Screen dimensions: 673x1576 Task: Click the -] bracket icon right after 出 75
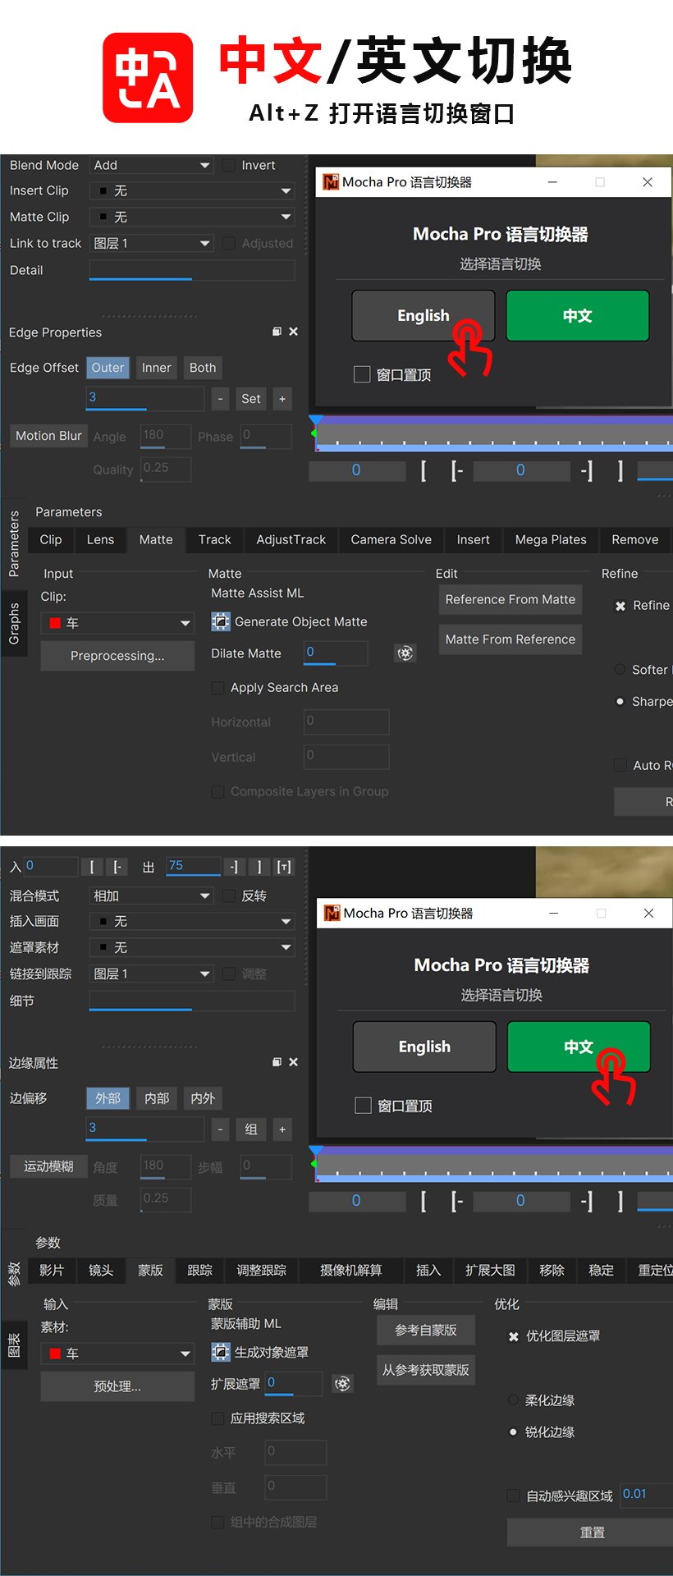pyautogui.click(x=234, y=867)
